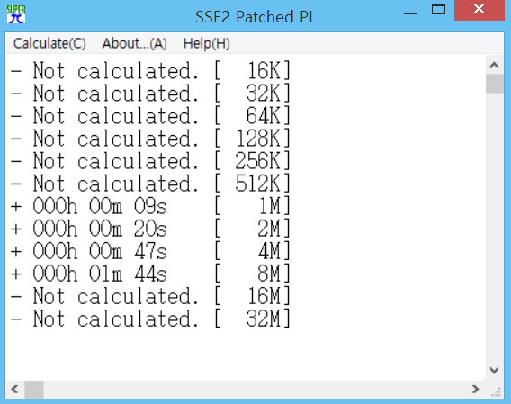Click the Super PI app icon in title bar
The width and height of the screenshot is (511, 404).
tap(16, 14)
